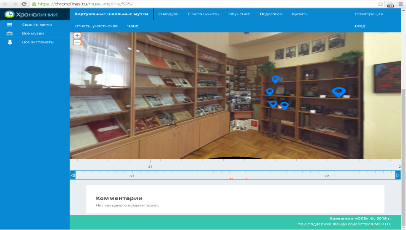
Task: Click the exhibits icon beside Все экспонаты
Action: click(x=10, y=42)
